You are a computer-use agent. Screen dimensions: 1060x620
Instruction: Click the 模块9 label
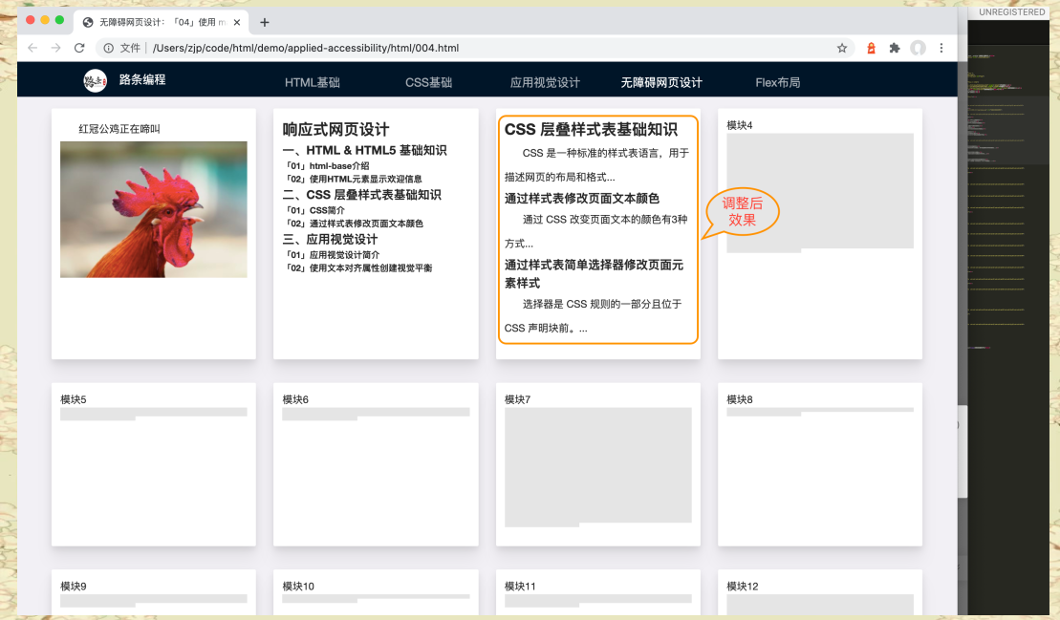(73, 587)
